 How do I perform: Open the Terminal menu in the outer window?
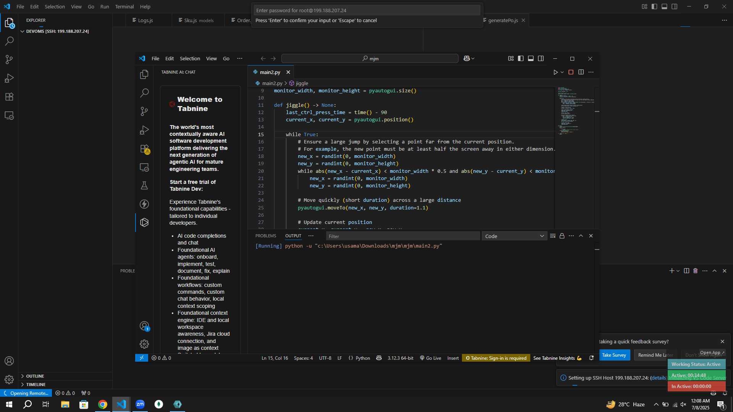point(124,6)
